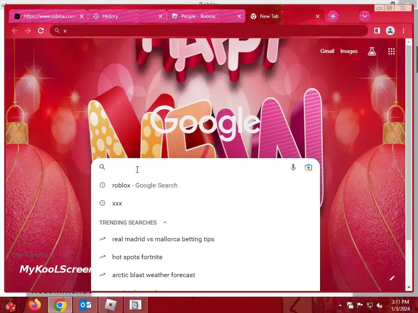
Task: Open Roblox from the taskbar
Action: click(110, 305)
